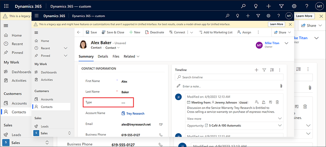Open the Type field value
The height and width of the screenshot is (147, 326).
click(x=123, y=103)
